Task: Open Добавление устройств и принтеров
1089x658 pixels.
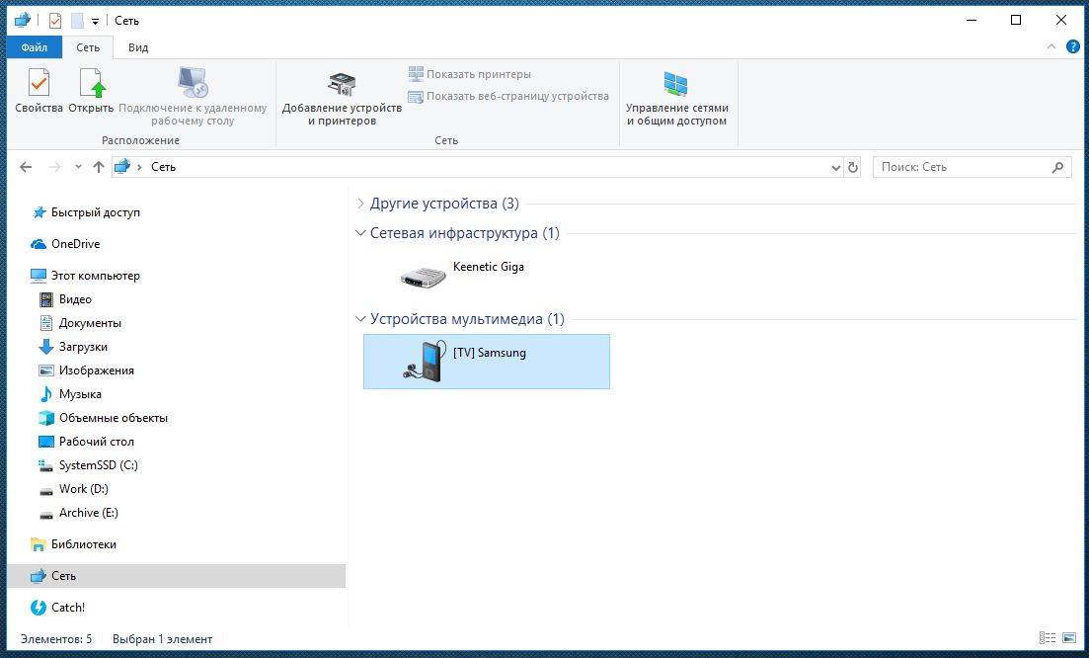Action: 342,97
